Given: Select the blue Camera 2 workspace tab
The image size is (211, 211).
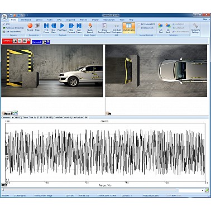Looking at the screenshot, I should (37, 42).
